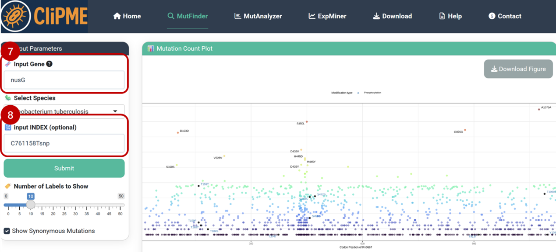Click the CliPME logo icon

[x=15, y=16]
